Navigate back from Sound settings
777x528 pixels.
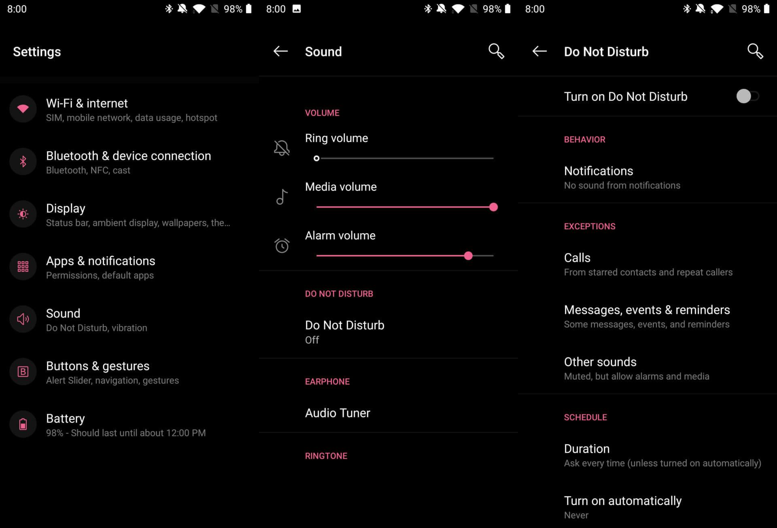tap(281, 52)
